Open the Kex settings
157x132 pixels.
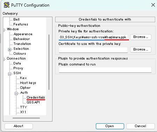click(x=23, y=78)
